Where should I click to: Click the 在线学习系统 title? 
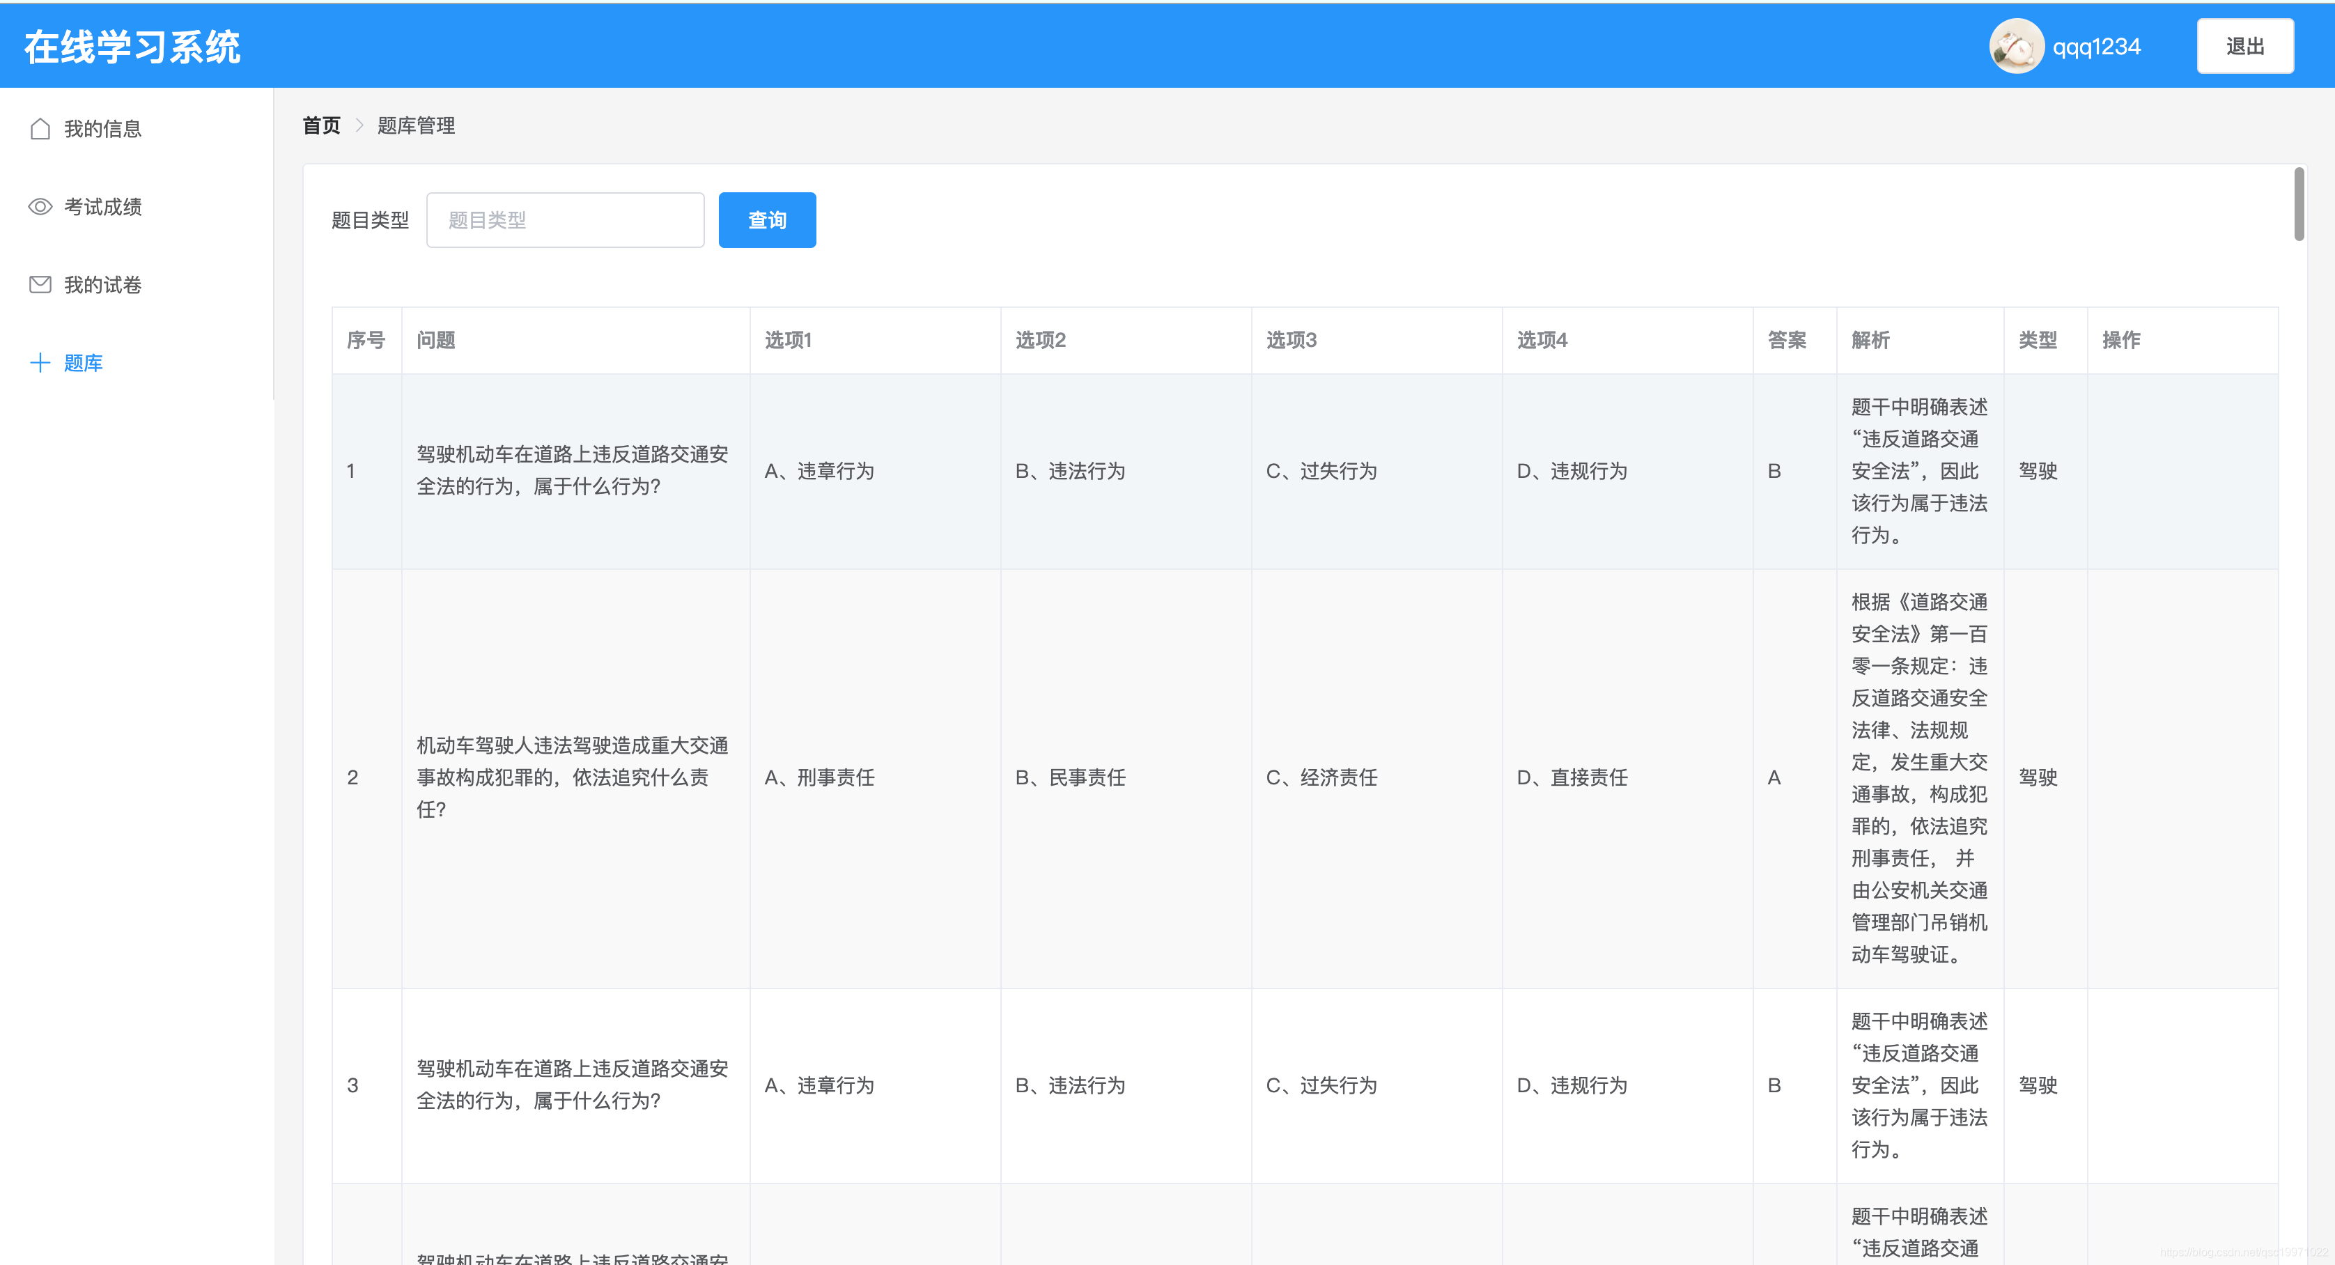coord(132,47)
